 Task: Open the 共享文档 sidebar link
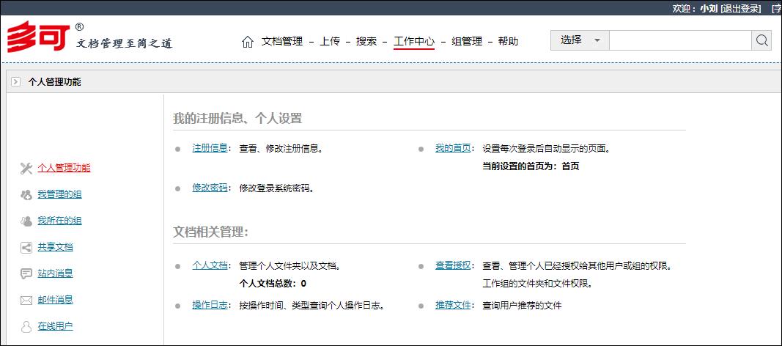coord(56,247)
